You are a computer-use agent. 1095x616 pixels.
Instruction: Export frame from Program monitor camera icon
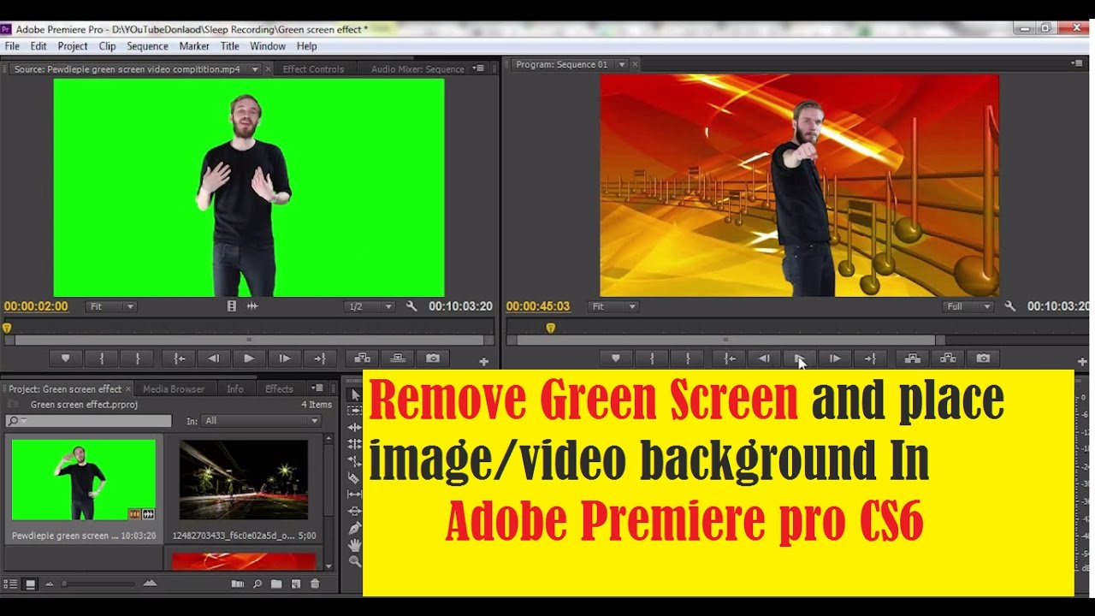coord(983,358)
